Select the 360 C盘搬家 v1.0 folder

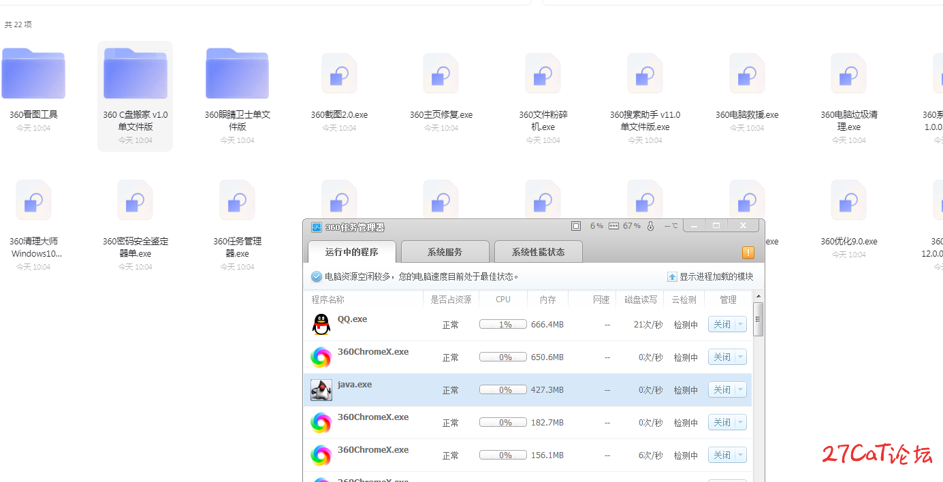pyautogui.click(x=135, y=73)
